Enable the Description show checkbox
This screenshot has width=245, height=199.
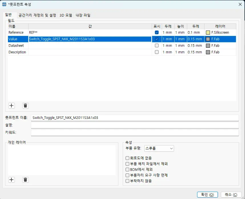[x=157, y=52]
